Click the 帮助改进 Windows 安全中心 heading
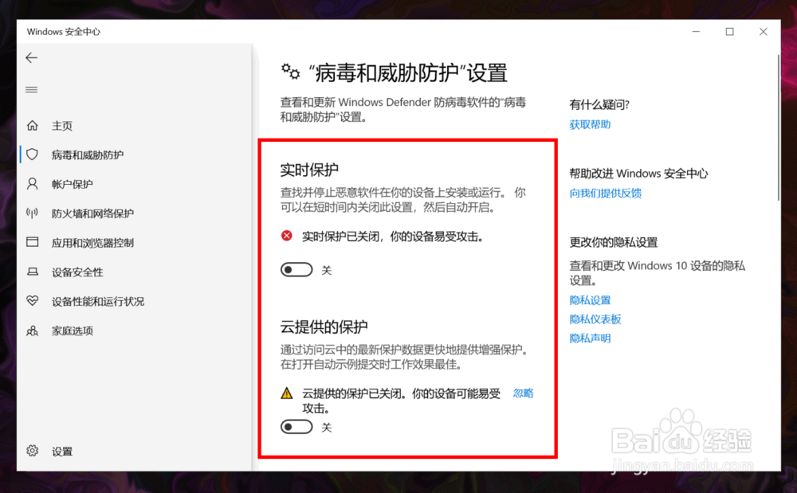This screenshot has width=797, height=493. tap(638, 174)
